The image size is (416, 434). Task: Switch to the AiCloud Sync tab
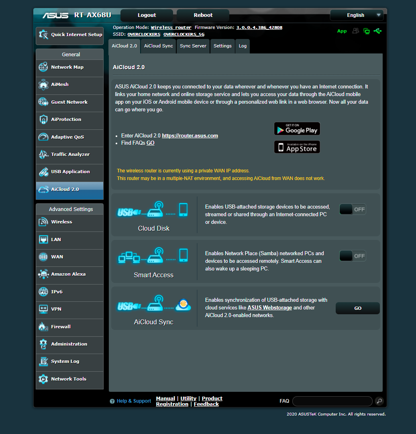coord(158,46)
